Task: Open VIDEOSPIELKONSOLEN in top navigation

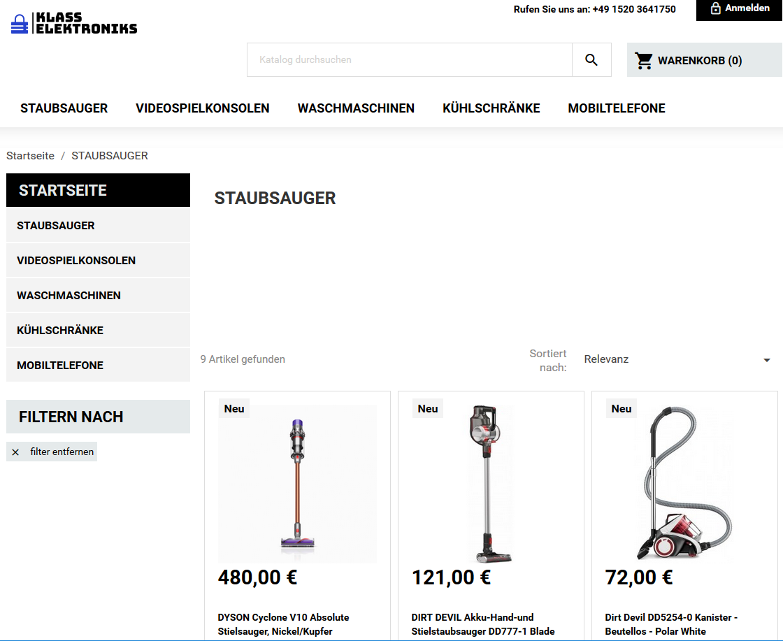Action: [x=202, y=108]
